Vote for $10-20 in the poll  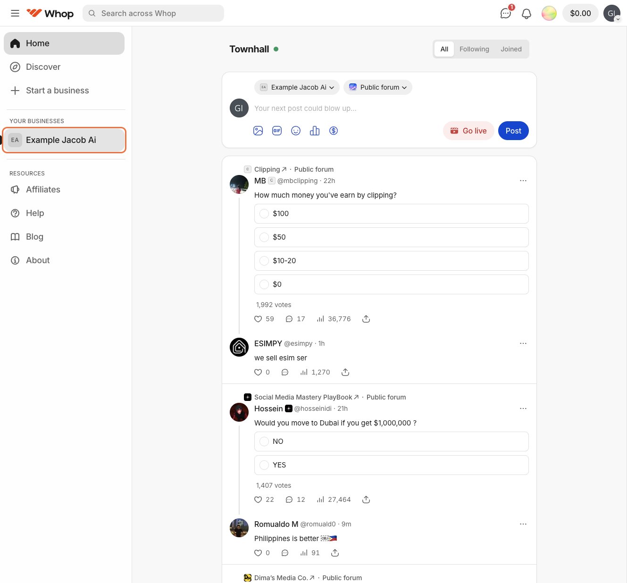[x=392, y=261]
